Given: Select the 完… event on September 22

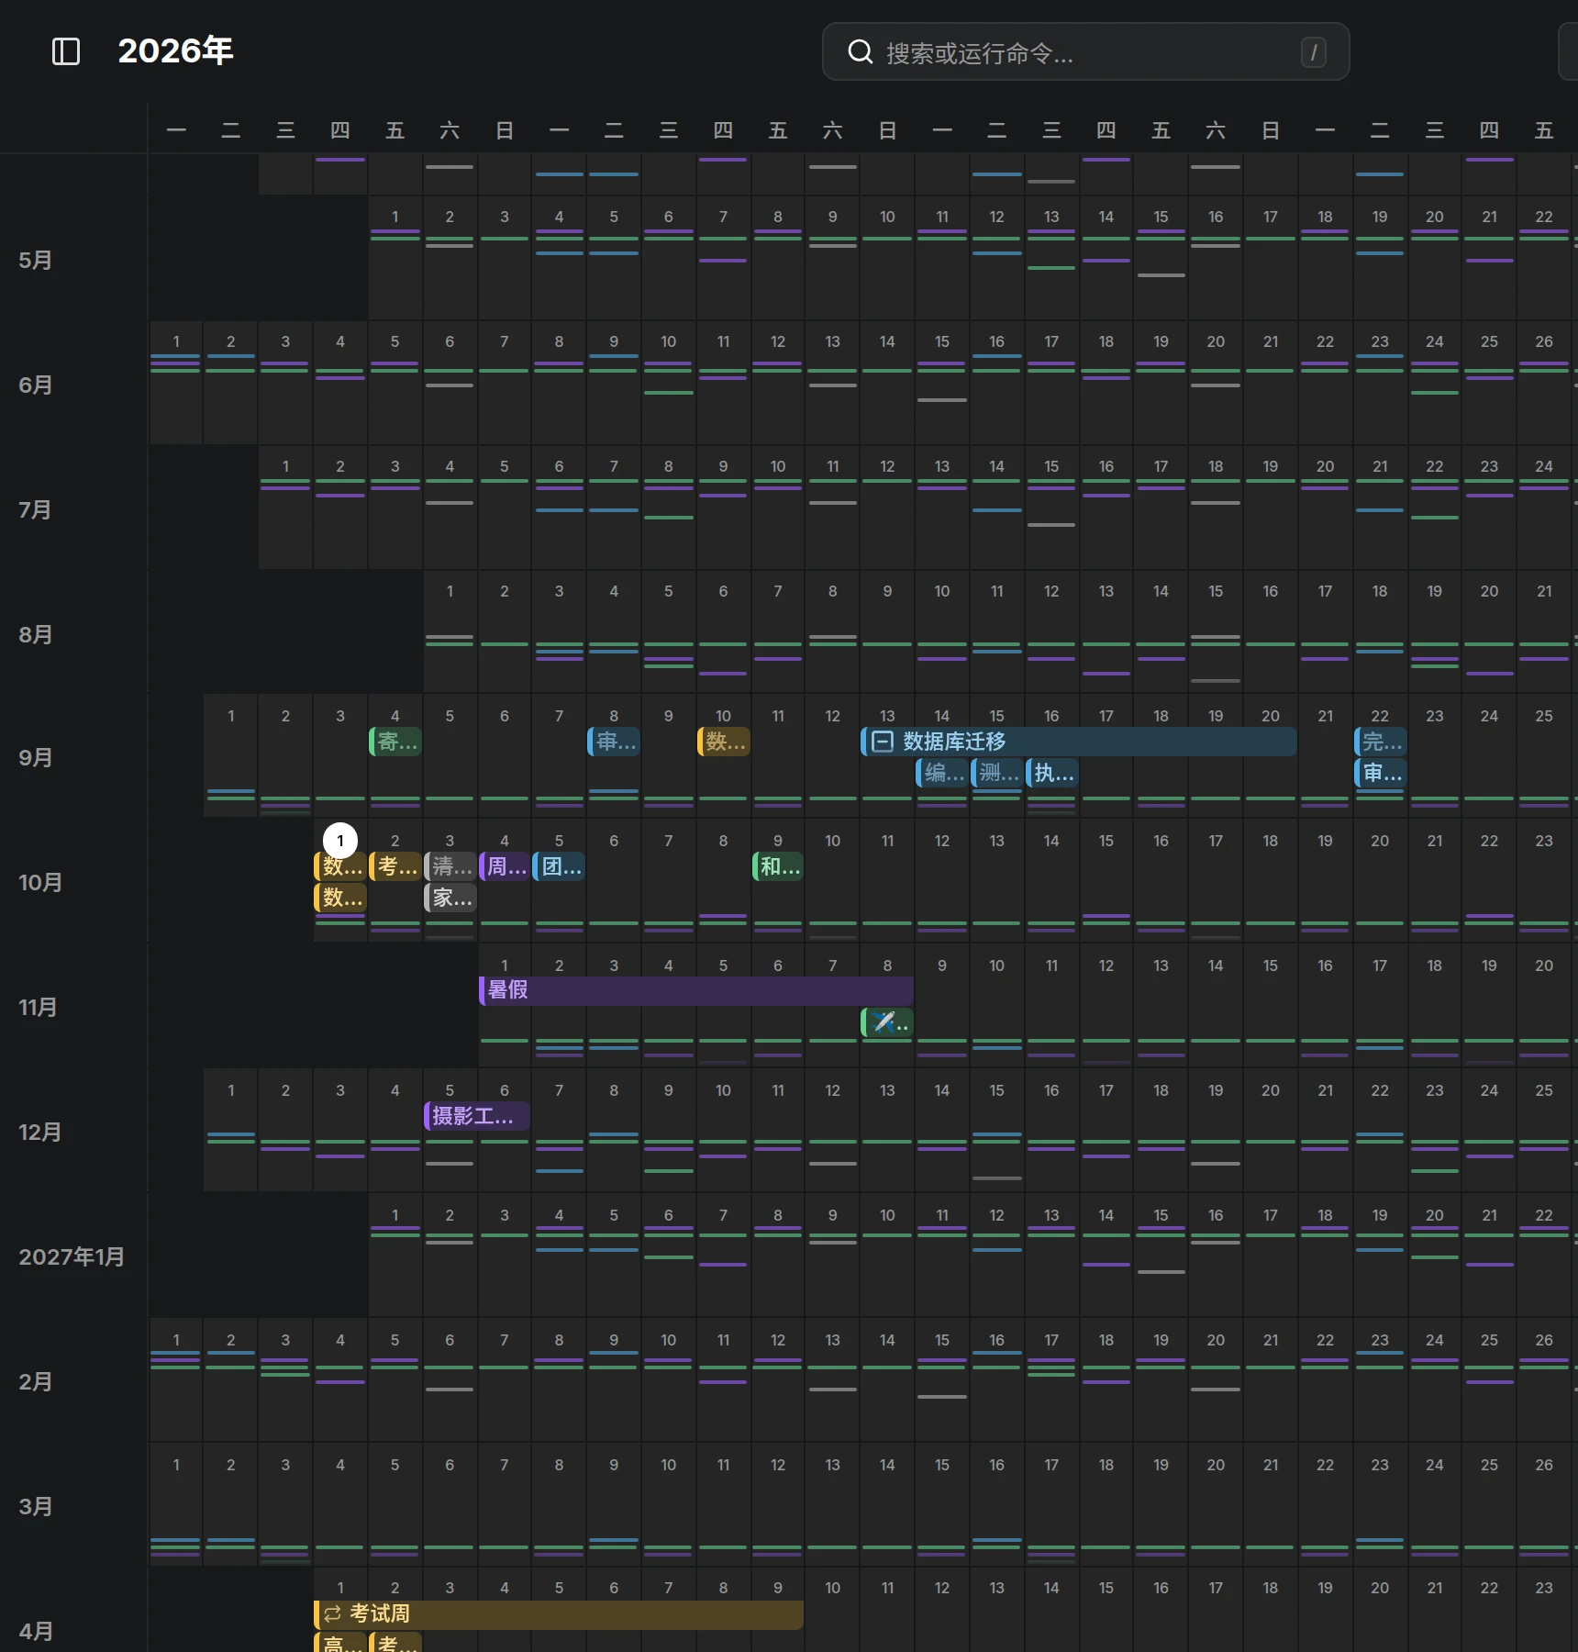Looking at the screenshot, I should 1381,742.
